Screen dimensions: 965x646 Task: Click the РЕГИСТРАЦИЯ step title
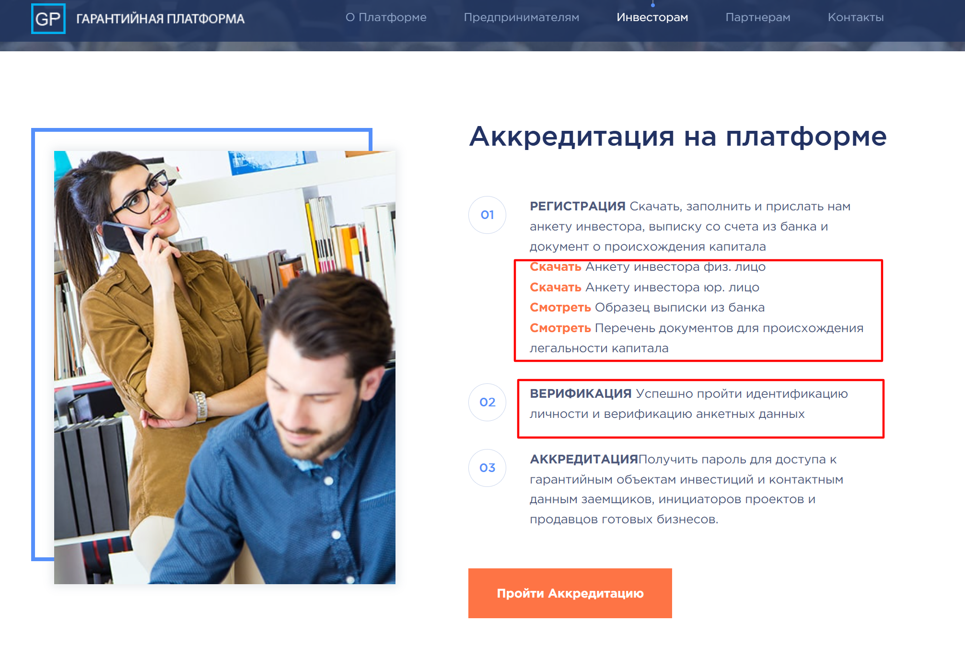577,207
